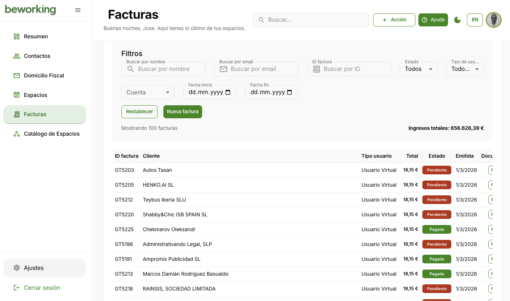The width and height of the screenshot is (510, 301).
Task: Click the envelope icon next to Domicilio Fiscal
Action: tap(16, 75)
